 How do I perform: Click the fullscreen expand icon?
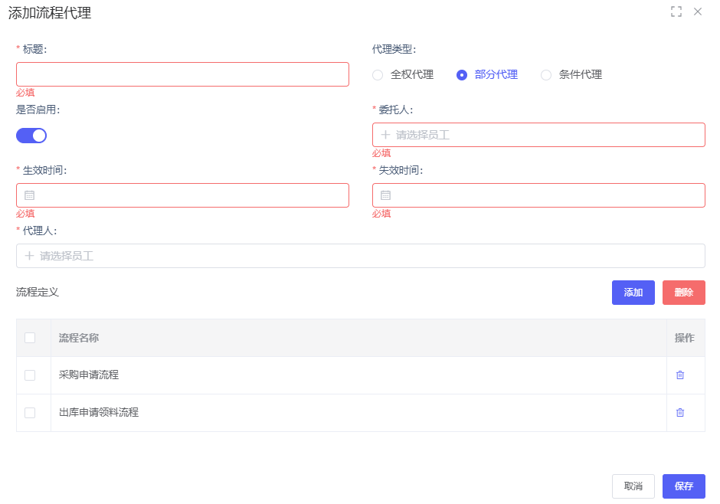[x=676, y=11]
